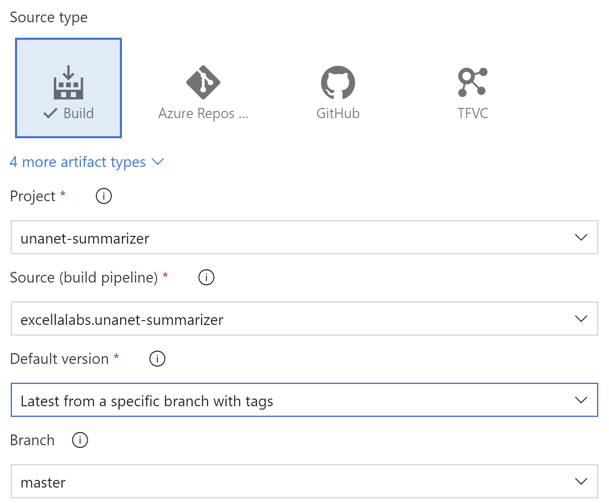Open the Default version info tooltip icon
Screen dimensions: 609x503
coord(157,359)
